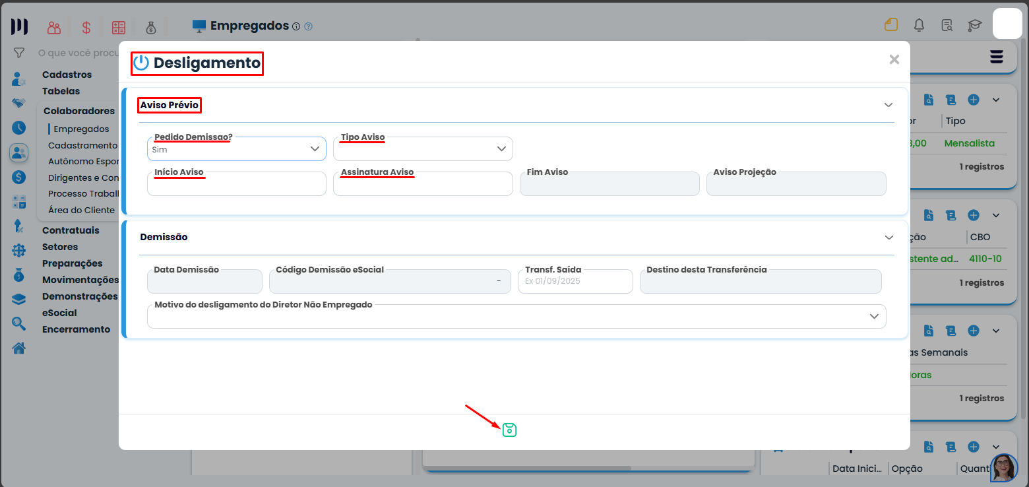1029x487 pixels.
Task: Select the blue calculator icon in the left sidebar
Action: (x=18, y=202)
